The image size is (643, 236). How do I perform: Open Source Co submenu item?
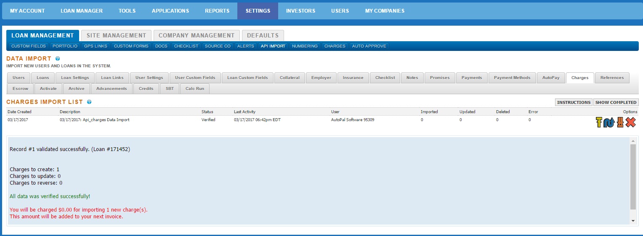[218, 46]
